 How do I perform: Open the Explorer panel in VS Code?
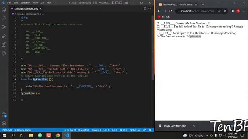click(4, 10)
